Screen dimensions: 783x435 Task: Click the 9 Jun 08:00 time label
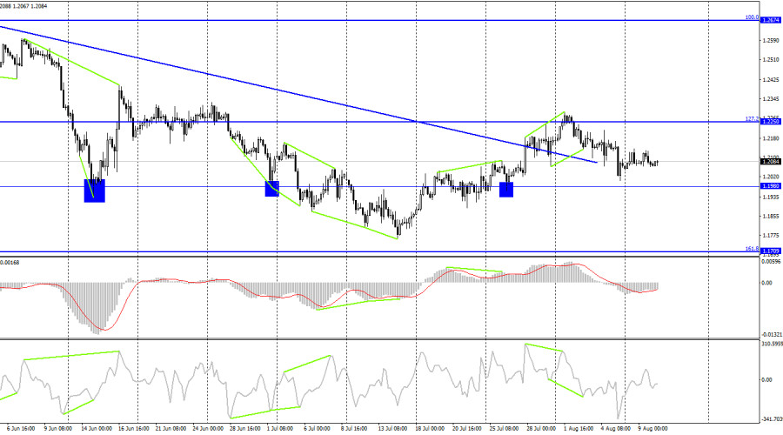[x=58, y=429]
